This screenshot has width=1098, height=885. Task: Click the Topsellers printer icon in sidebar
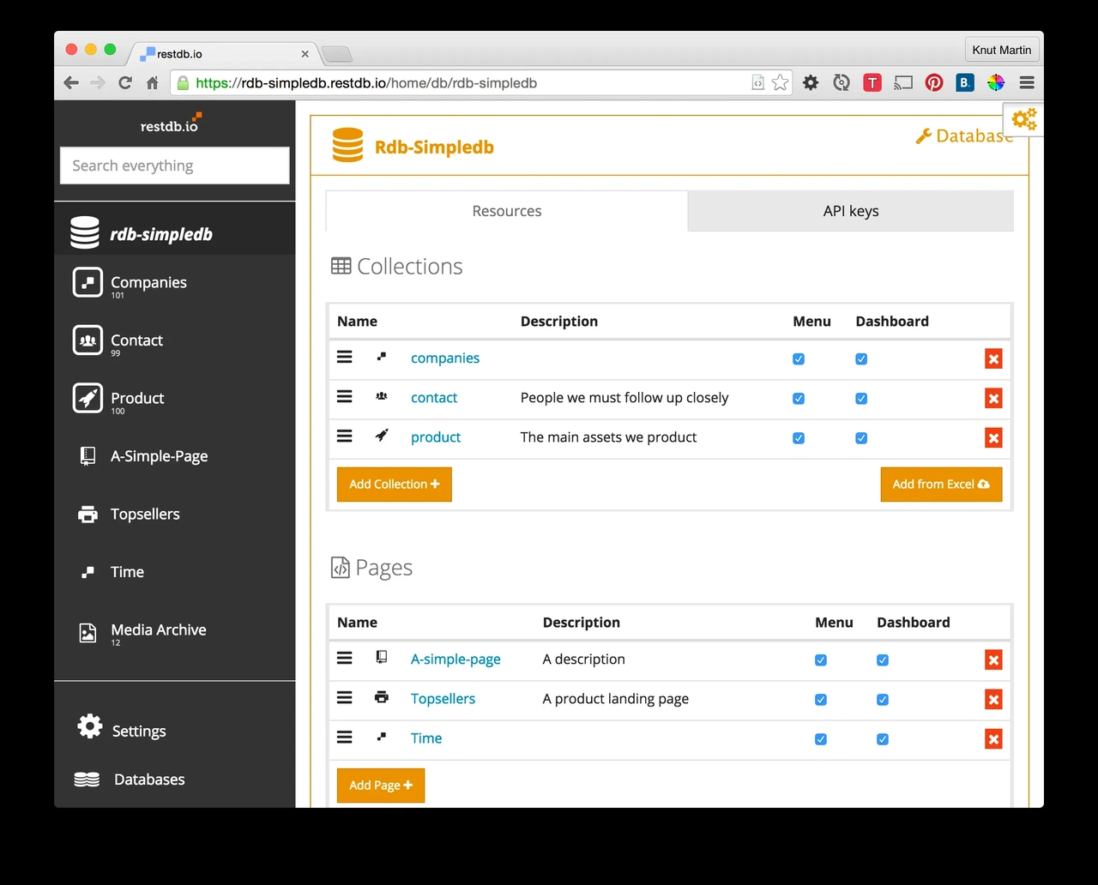pyautogui.click(x=87, y=514)
